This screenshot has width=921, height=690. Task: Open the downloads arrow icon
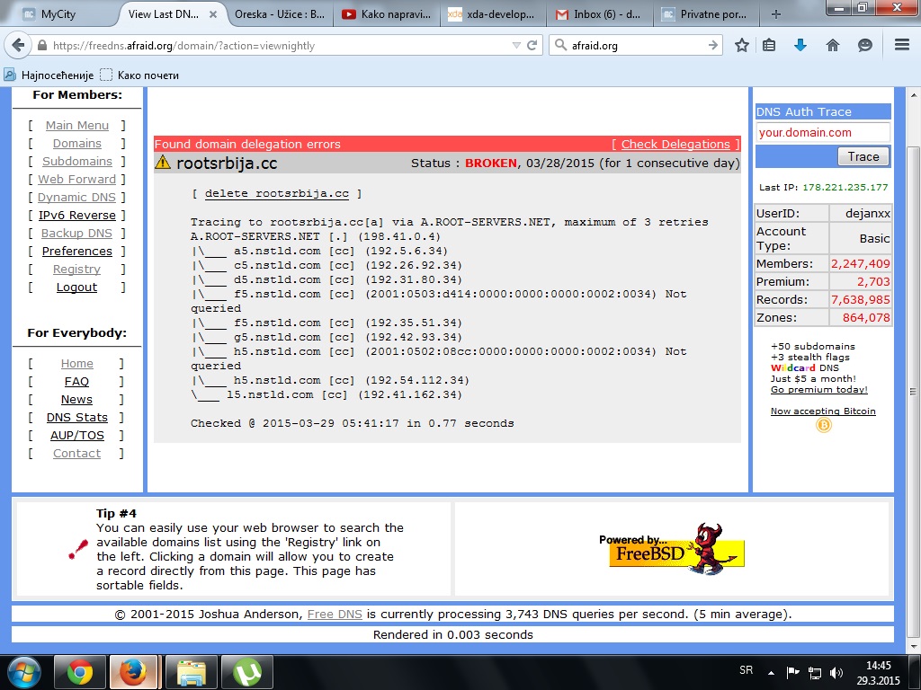[x=800, y=45]
